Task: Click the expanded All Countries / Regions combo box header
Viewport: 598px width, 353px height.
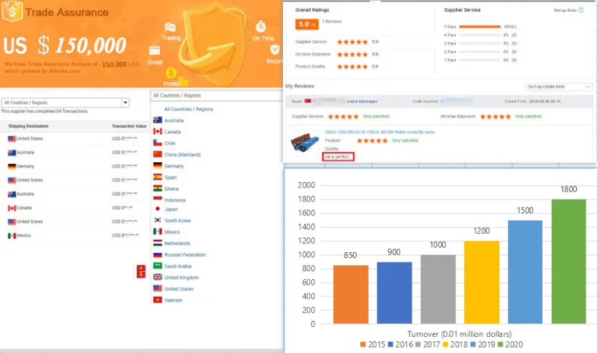Action: (216, 96)
